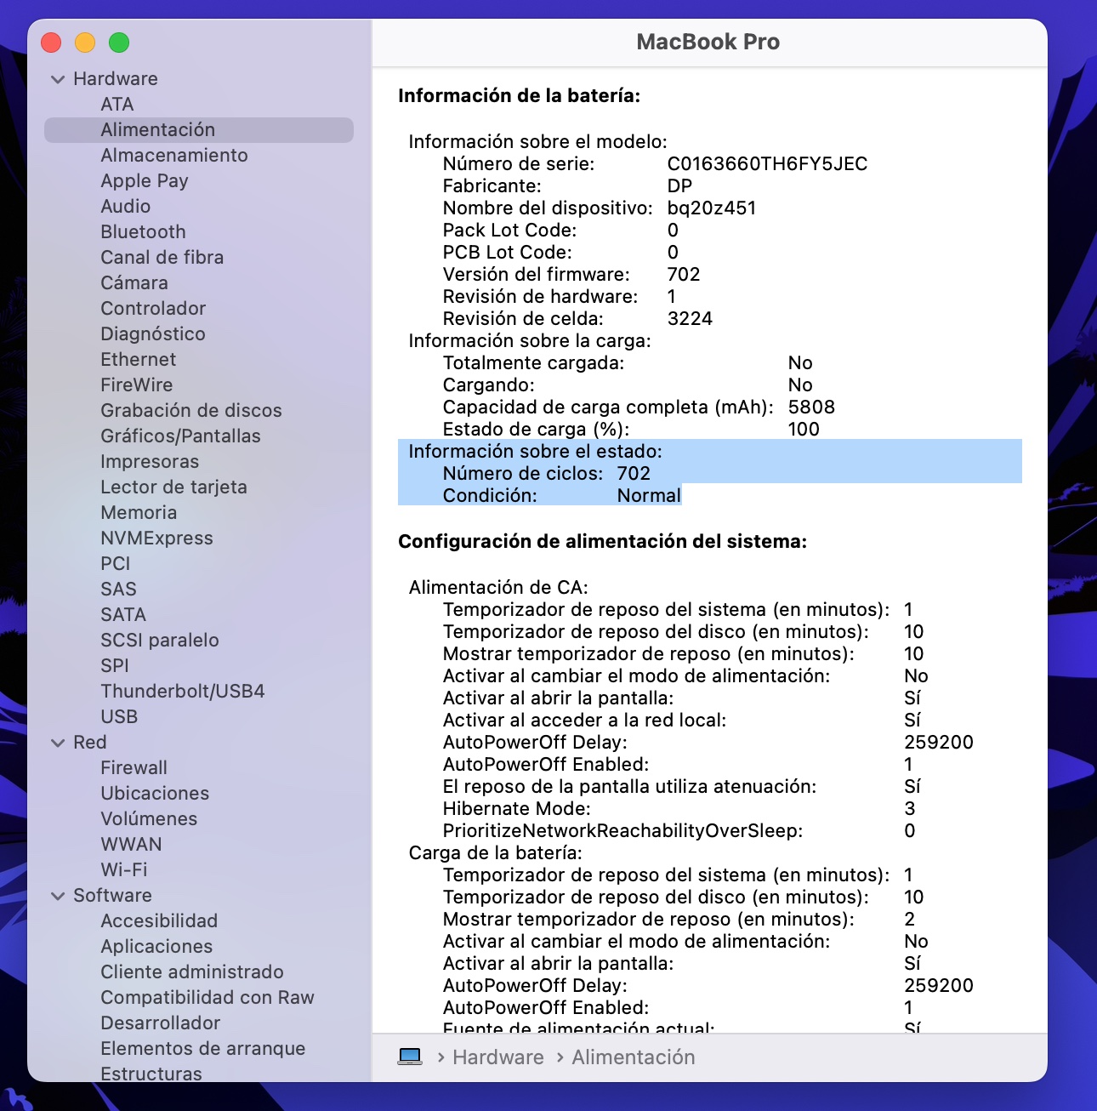This screenshot has width=1097, height=1111.
Task: Select the Número de ciclos row
Action: [710, 473]
